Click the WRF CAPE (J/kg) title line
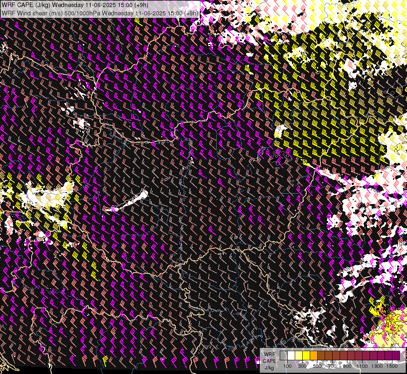Image resolution: width=407 pixels, height=374 pixels. coord(75,5)
